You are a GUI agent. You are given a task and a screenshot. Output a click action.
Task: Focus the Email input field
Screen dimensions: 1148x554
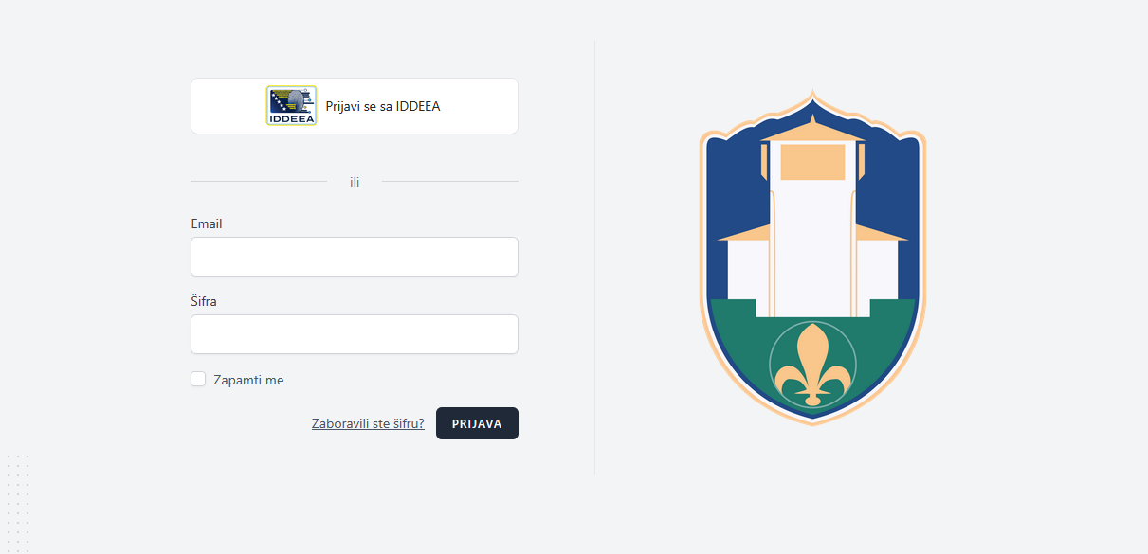tap(355, 257)
